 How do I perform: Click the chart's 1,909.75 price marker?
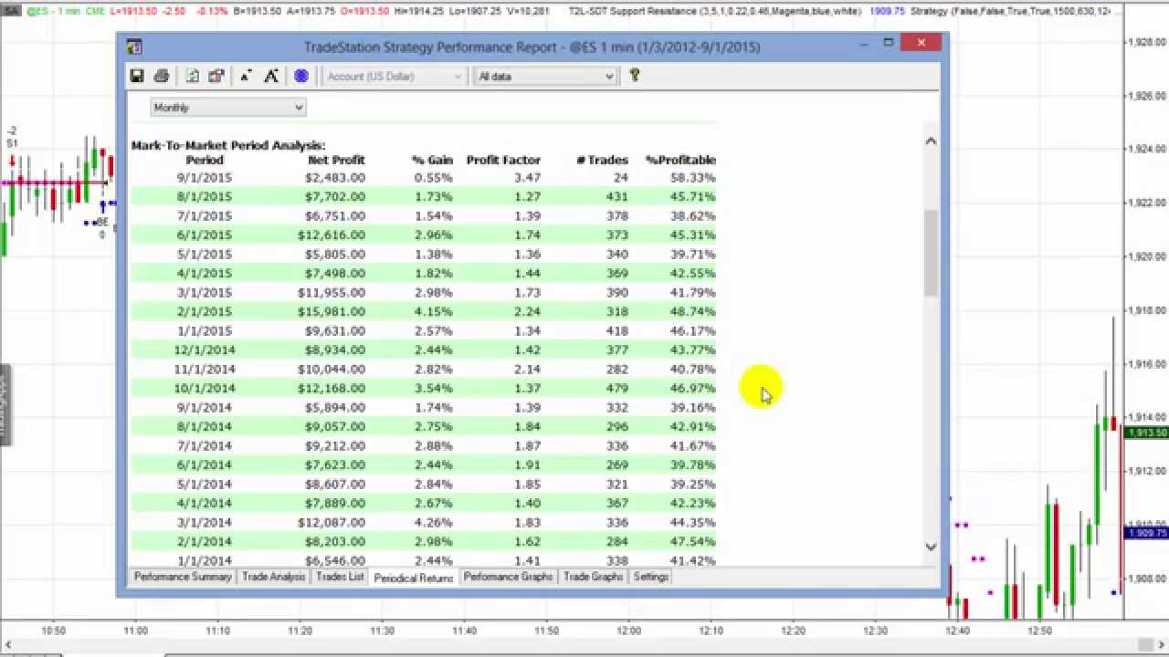1147,533
